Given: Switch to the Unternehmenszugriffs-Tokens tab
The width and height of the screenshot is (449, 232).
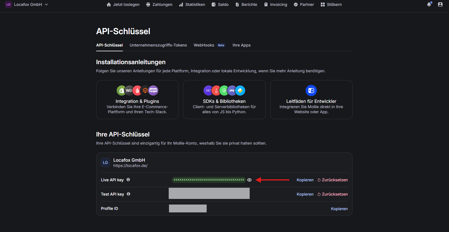Looking at the screenshot, I should [158, 45].
